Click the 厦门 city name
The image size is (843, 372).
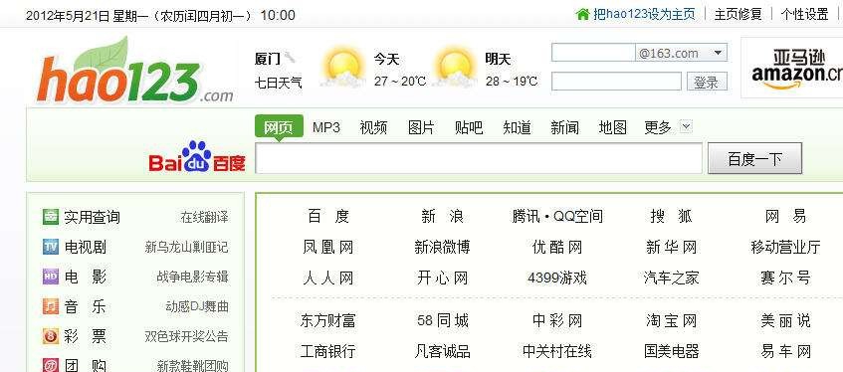[267, 58]
